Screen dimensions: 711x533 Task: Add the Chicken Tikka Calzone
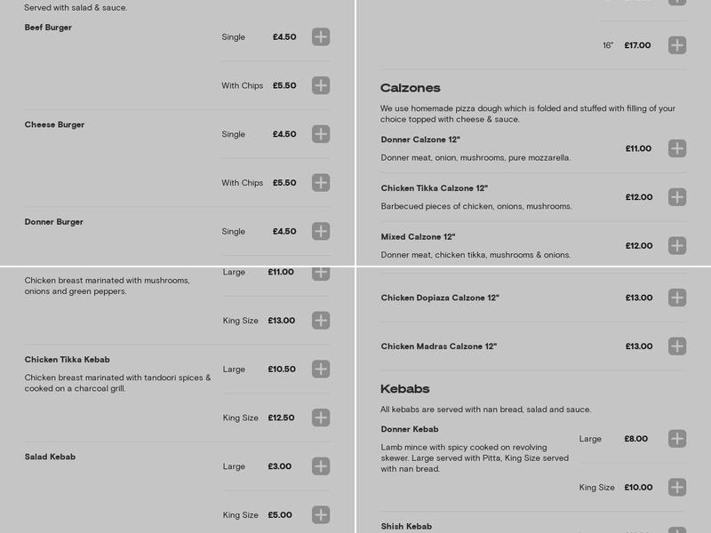(x=677, y=197)
